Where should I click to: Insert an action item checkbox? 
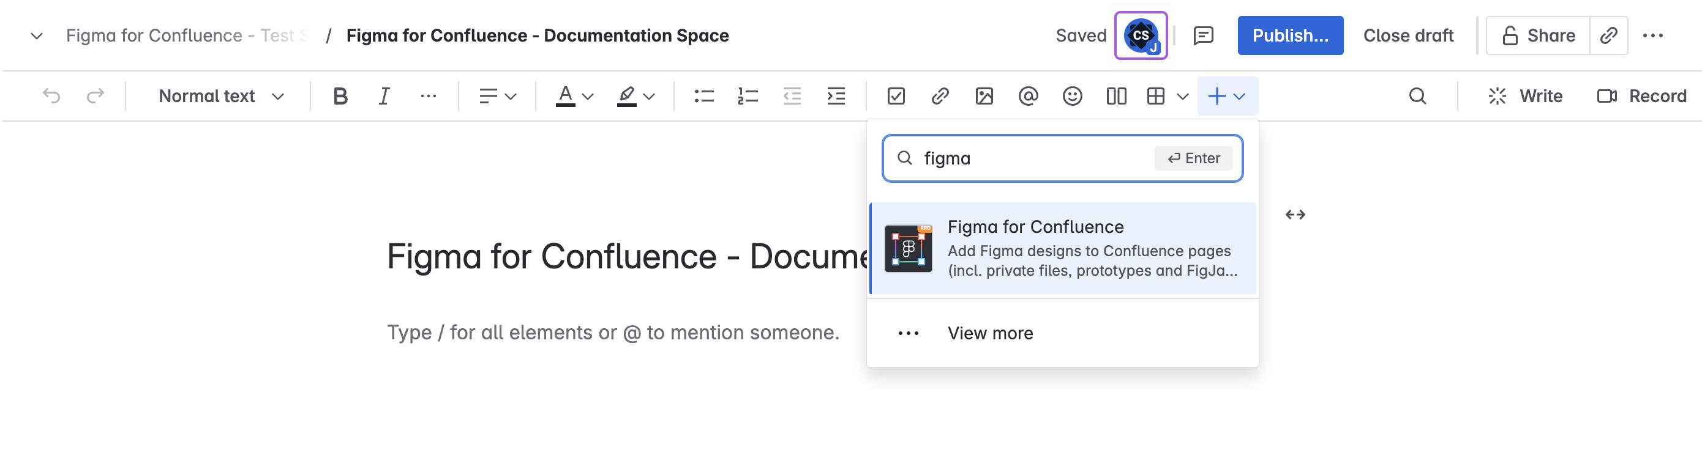pos(896,97)
